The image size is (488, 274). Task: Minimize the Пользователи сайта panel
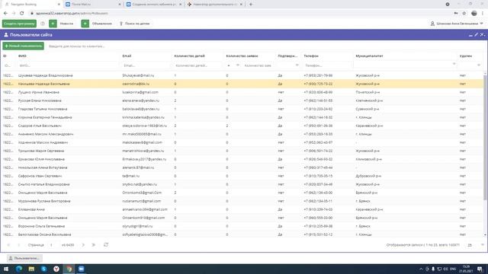point(470,35)
